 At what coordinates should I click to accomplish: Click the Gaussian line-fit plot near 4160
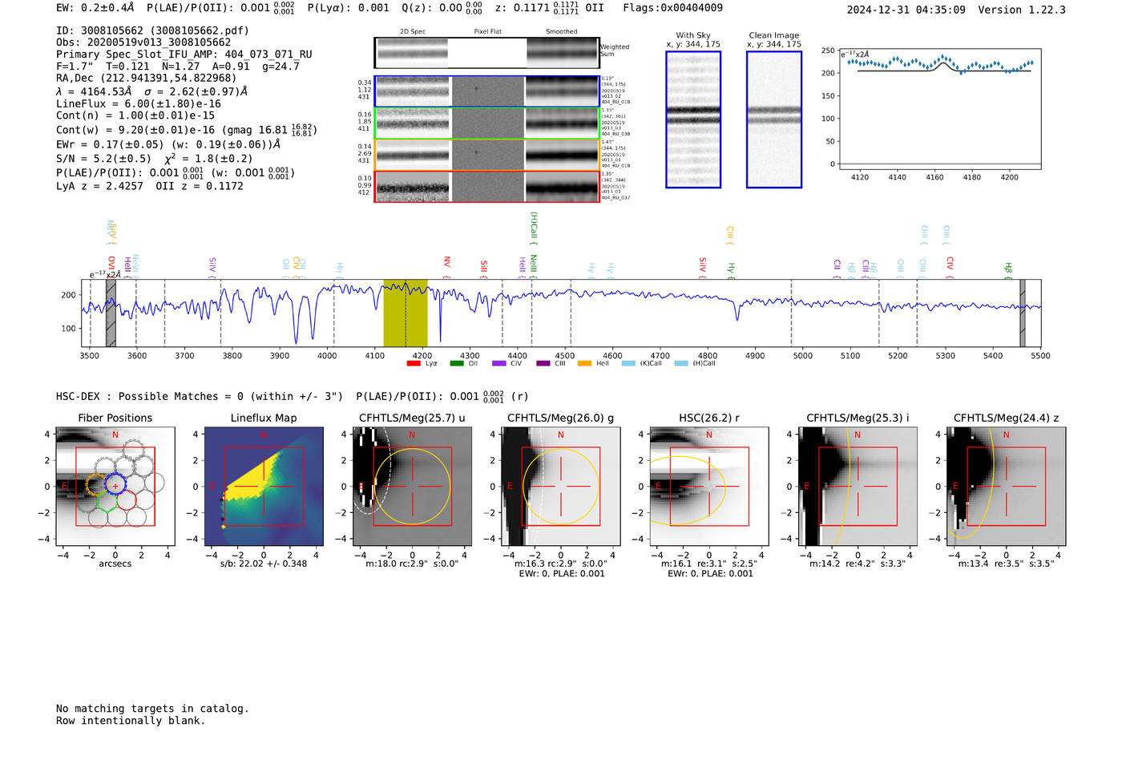point(939,108)
